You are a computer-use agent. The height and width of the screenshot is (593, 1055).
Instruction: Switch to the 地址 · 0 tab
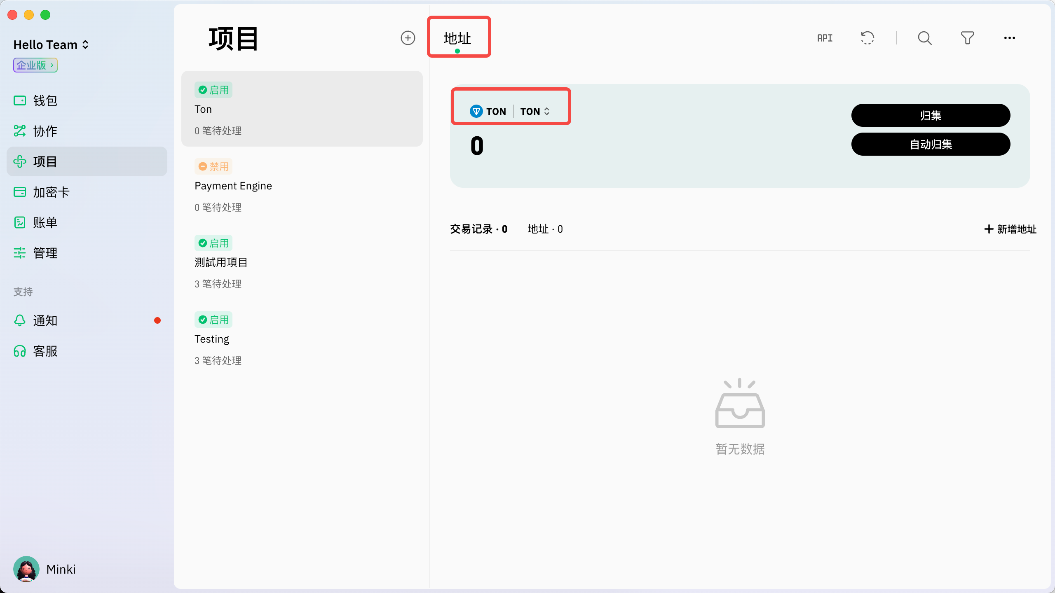[x=545, y=229]
